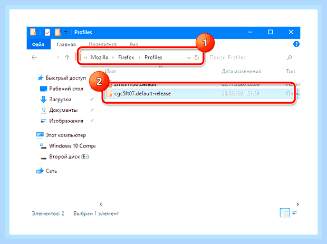Click Profiles in the address path
Image resolution: width=327 pixels, height=244 pixels.
[x=153, y=57]
